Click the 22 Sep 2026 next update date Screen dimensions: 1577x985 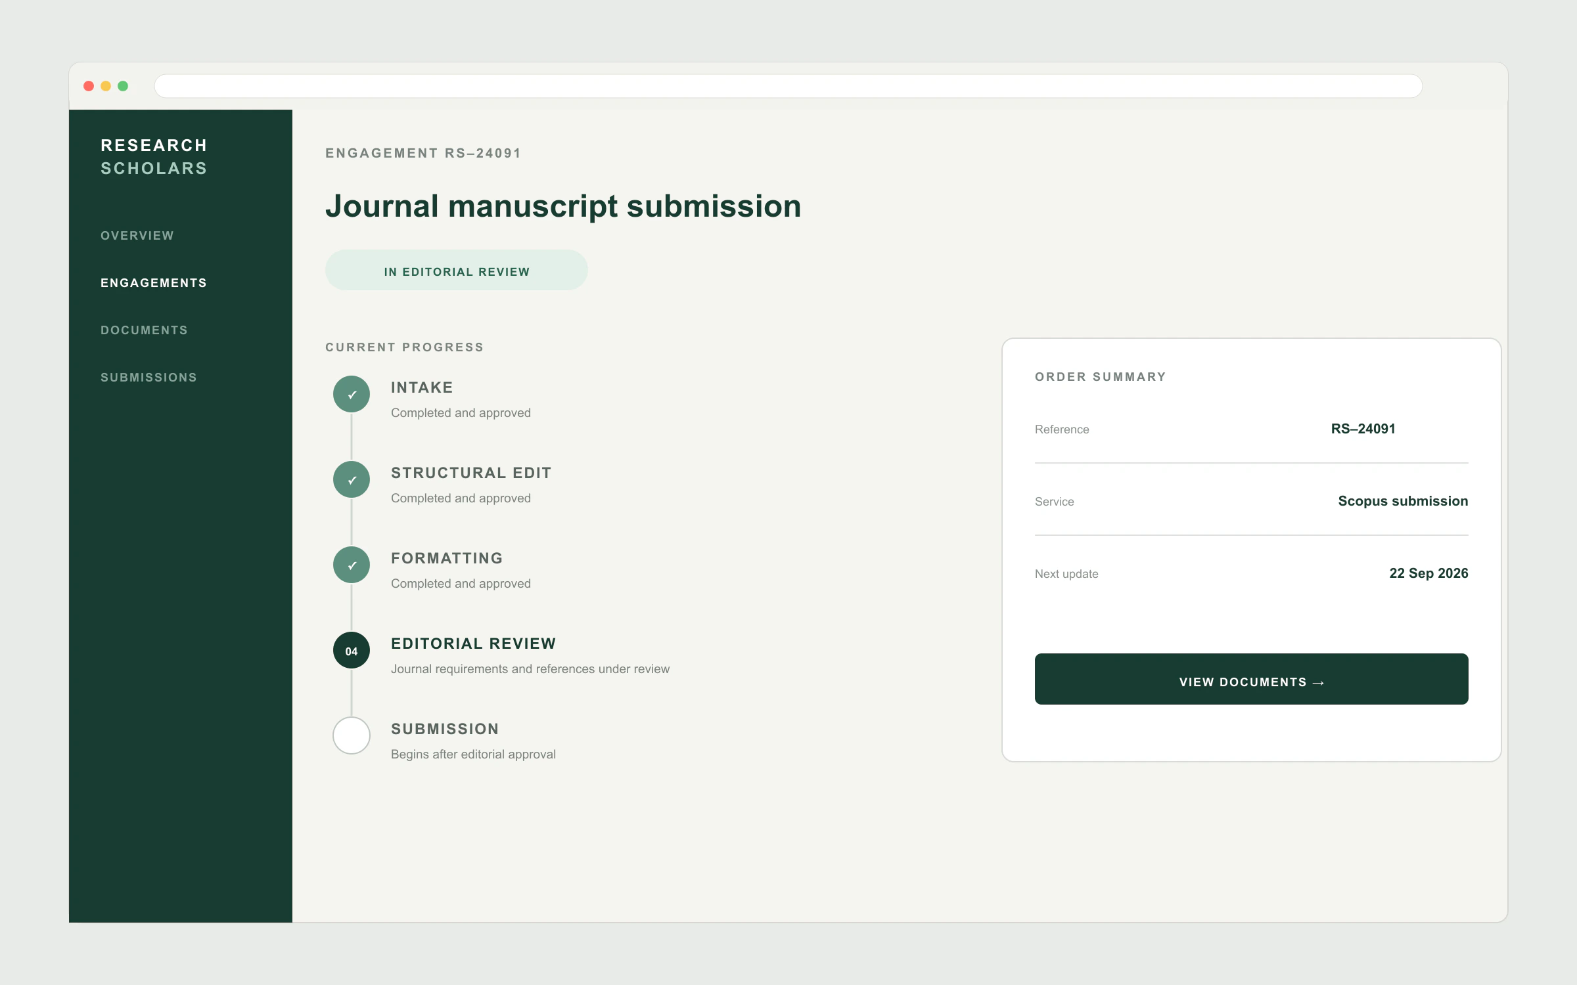click(1428, 573)
